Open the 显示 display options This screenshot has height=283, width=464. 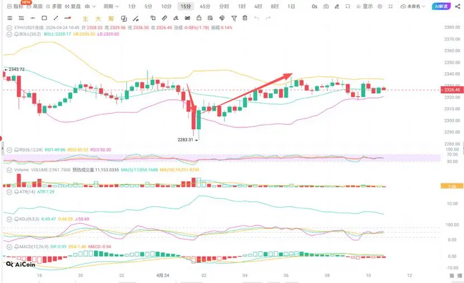pos(364,6)
